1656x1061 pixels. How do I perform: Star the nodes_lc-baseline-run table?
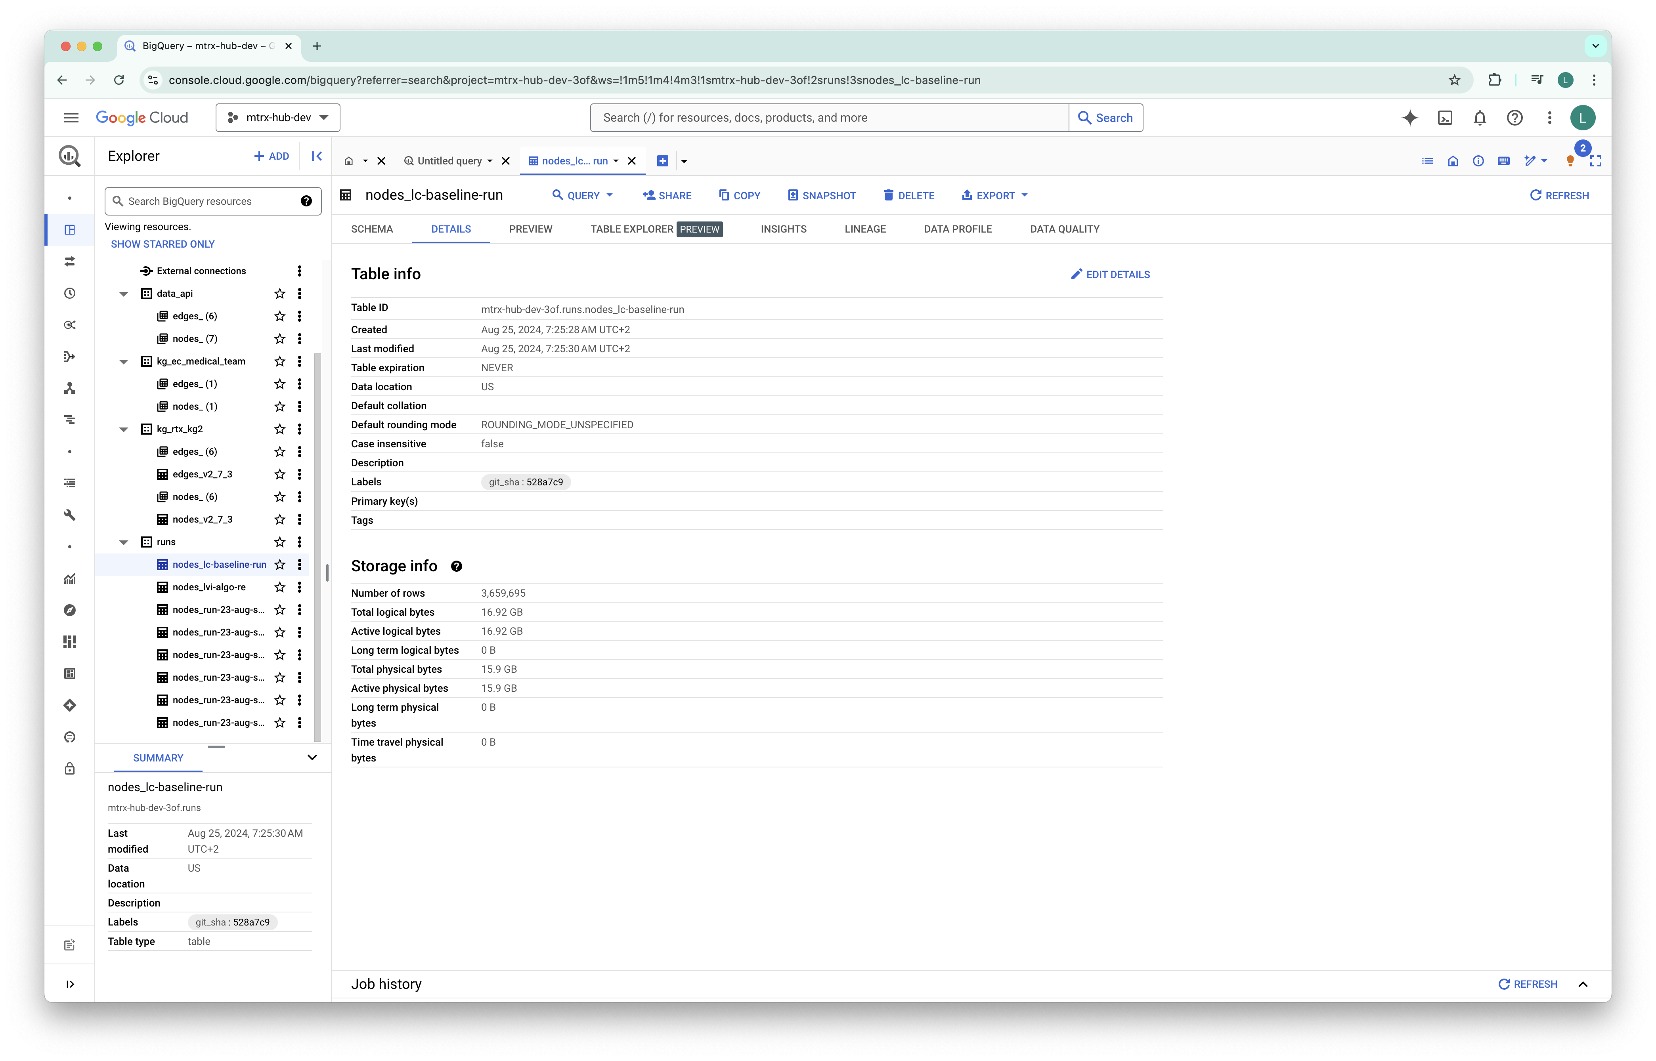pyautogui.click(x=280, y=565)
